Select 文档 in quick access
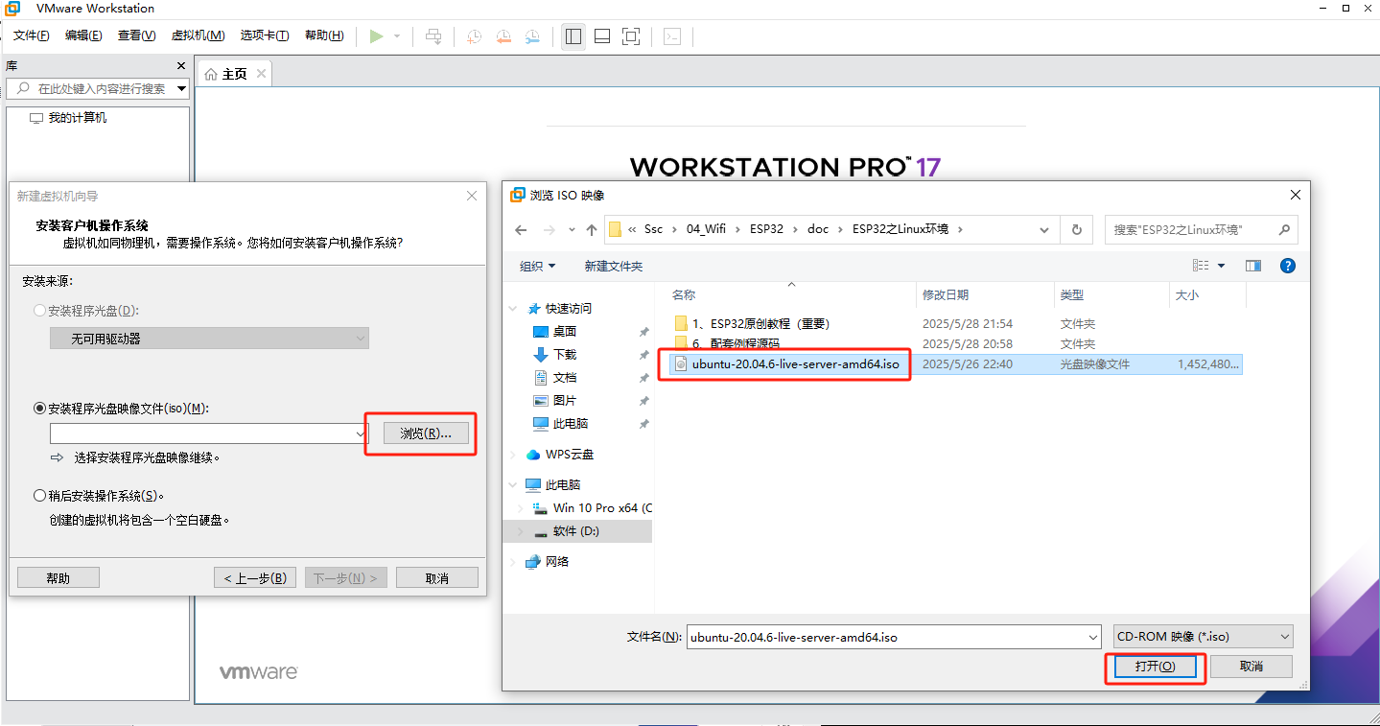 [x=565, y=378]
